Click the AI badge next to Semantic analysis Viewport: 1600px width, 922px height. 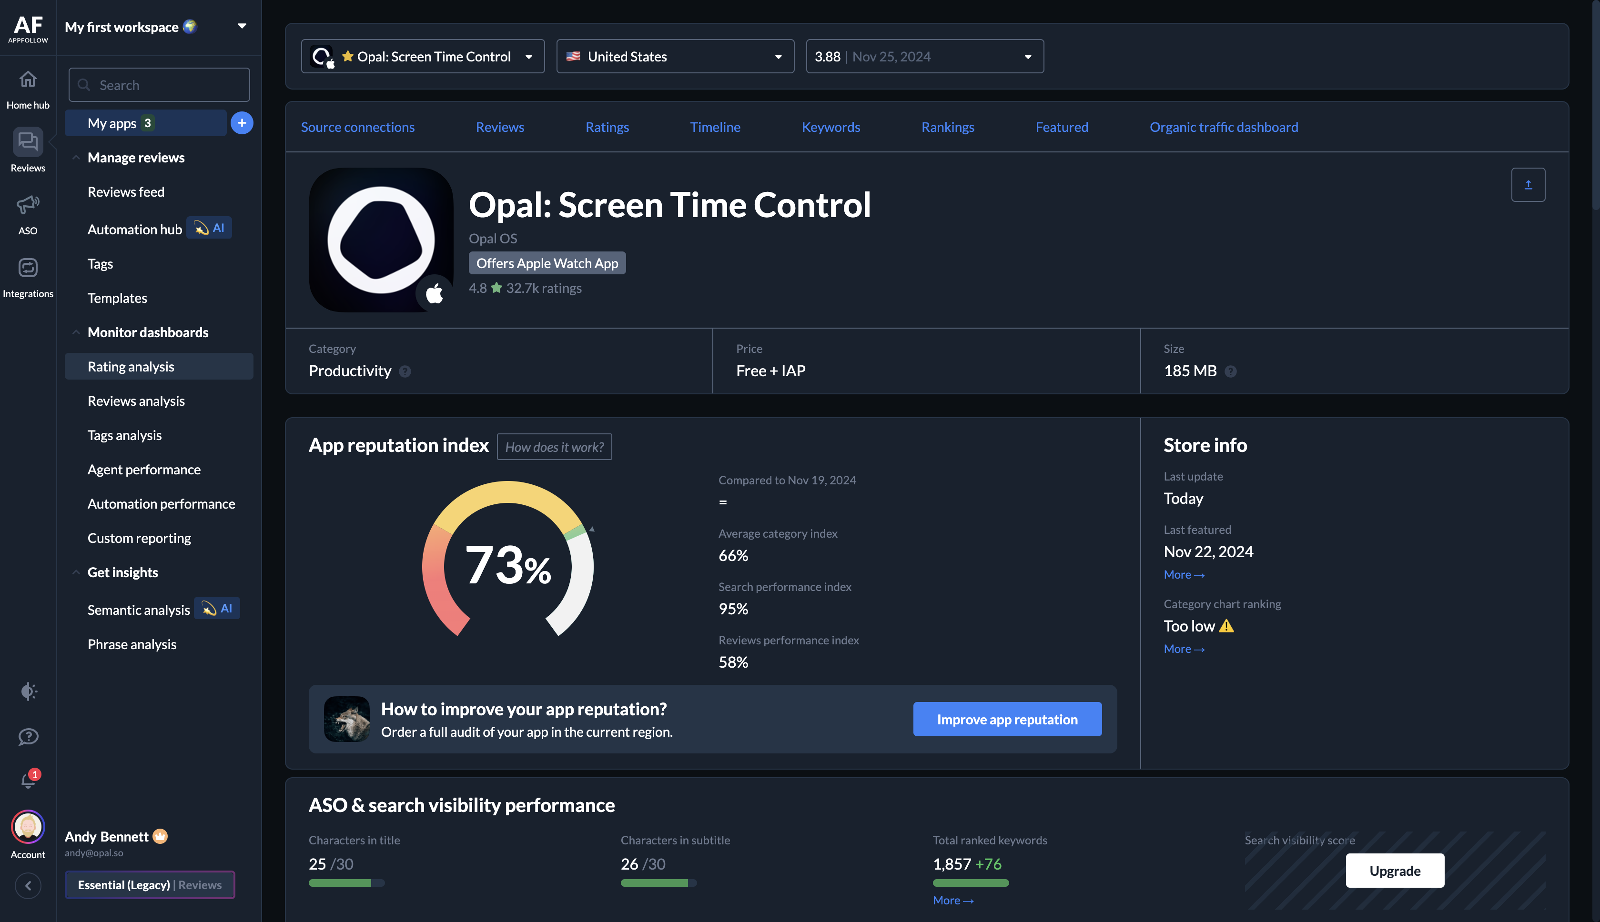[x=217, y=609]
